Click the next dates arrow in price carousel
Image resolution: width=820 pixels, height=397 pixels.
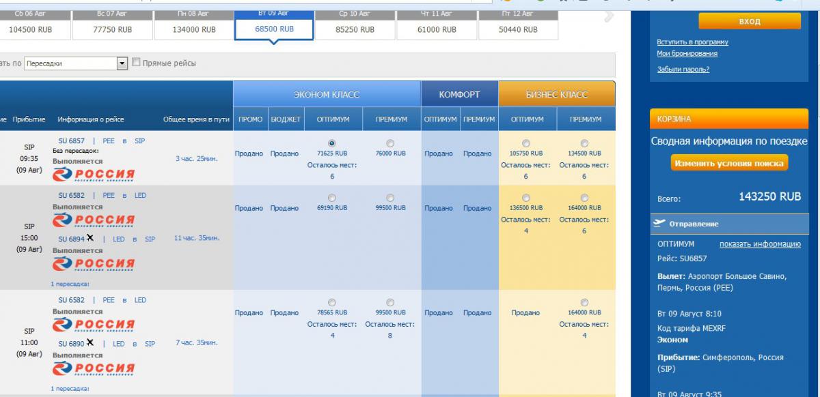tap(607, 18)
